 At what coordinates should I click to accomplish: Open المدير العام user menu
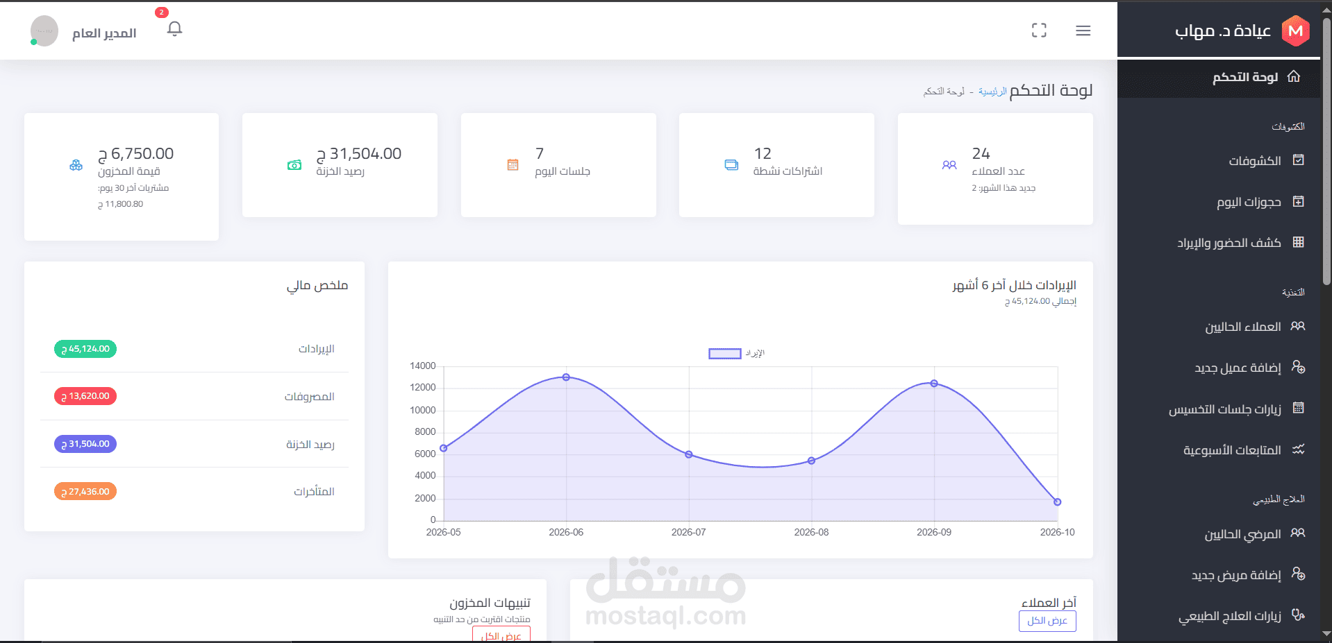[104, 33]
